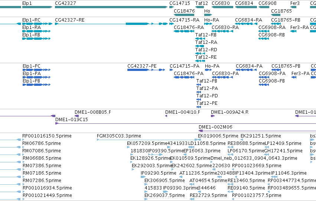Select the Elp1 gene arrow
The height and width of the screenshot is (201, 316).
coord(37,7)
